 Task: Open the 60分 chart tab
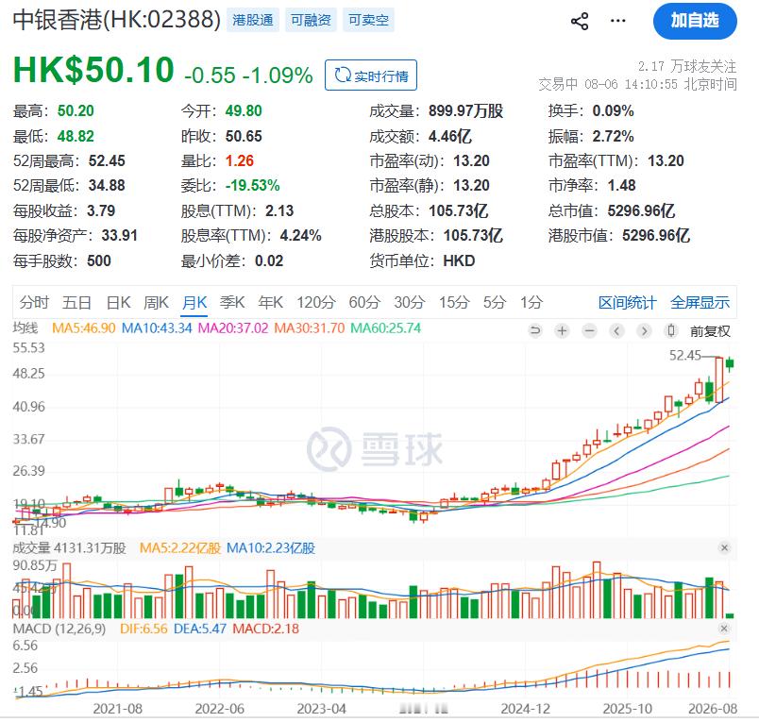(x=364, y=302)
